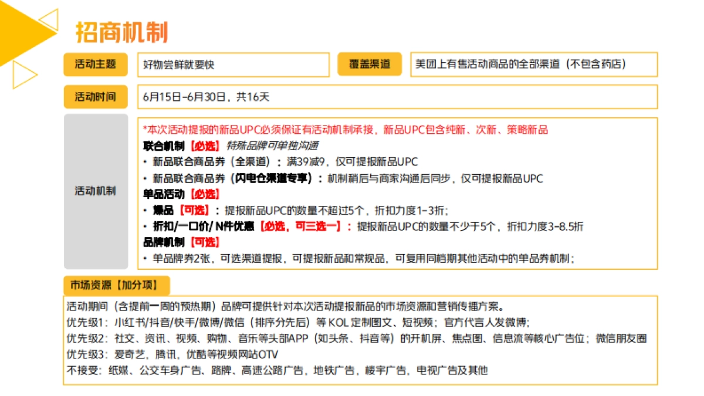Select the small outlined triangle arrow on left
The height and width of the screenshot is (396, 704).
click(22, 75)
